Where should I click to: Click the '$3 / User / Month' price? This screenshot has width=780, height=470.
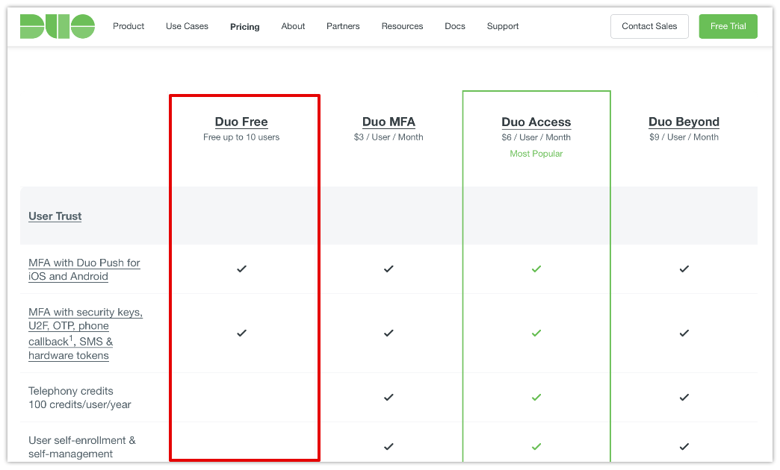[389, 137]
